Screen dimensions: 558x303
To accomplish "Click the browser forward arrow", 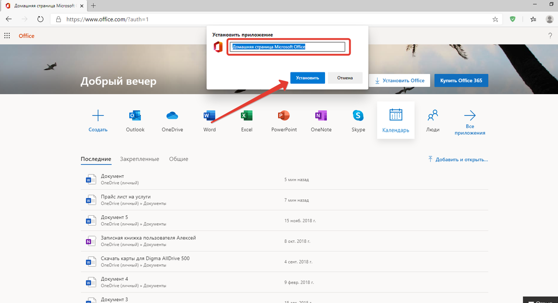I will point(25,19).
